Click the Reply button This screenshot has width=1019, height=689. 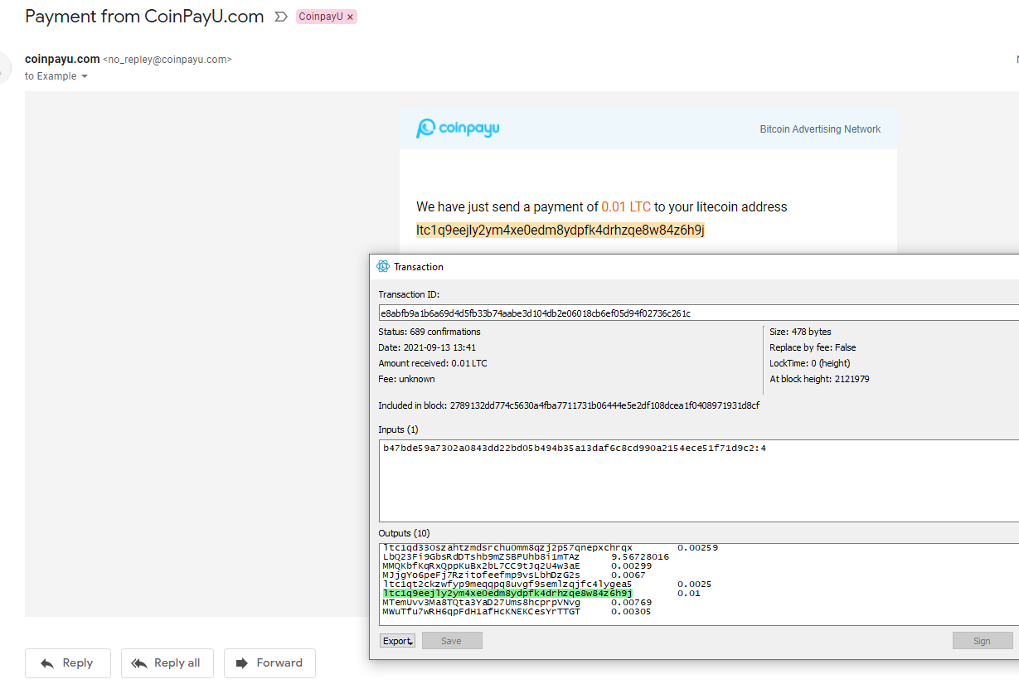(67, 662)
